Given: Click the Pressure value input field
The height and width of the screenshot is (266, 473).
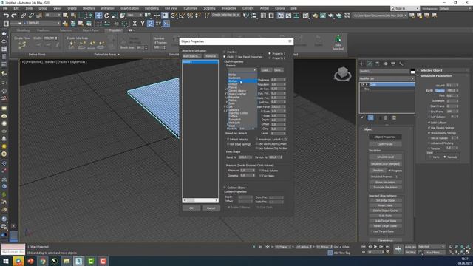Looking at the screenshot, I should [x=246, y=171].
